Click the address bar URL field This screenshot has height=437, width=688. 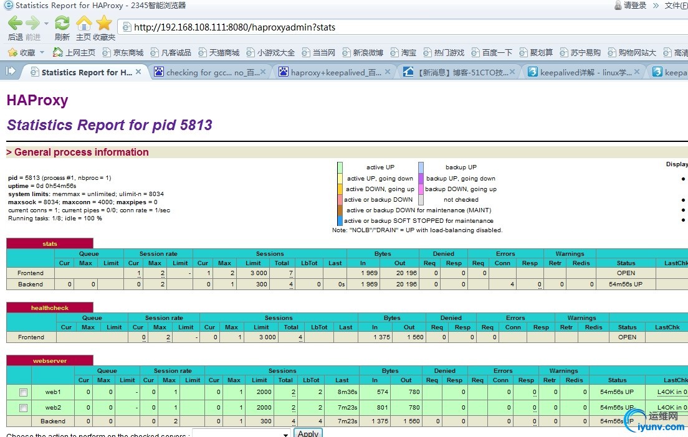pos(404,27)
